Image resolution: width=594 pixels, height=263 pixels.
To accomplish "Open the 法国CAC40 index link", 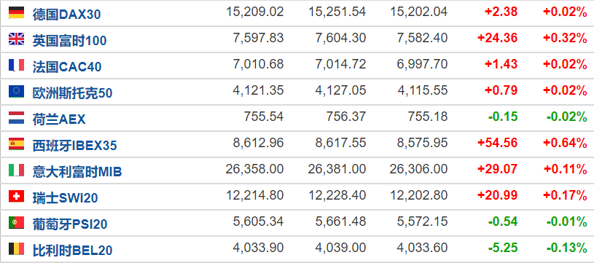I will tap(67, 67).
